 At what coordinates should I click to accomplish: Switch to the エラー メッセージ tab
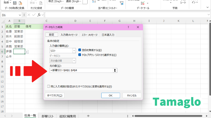tap(89, 35)
